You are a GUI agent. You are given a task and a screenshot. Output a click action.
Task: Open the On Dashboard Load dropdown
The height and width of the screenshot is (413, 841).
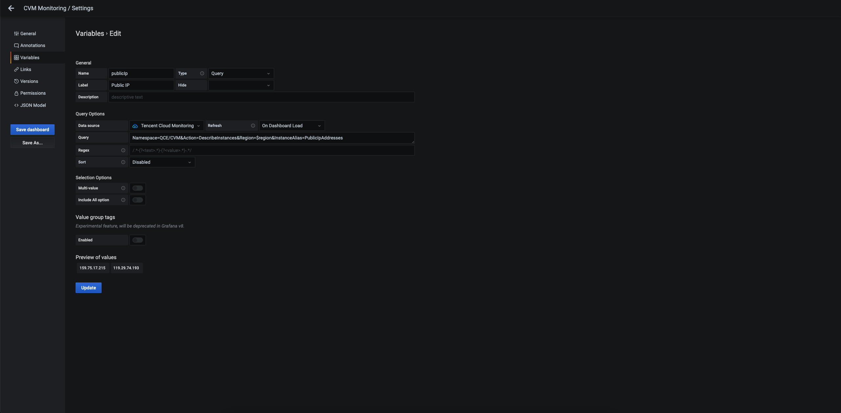coord(292,126)
